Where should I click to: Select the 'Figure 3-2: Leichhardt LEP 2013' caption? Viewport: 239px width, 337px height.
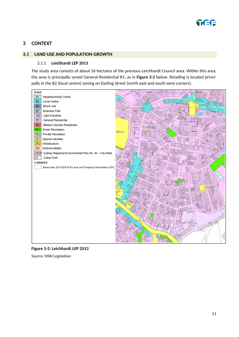[60, 248]
